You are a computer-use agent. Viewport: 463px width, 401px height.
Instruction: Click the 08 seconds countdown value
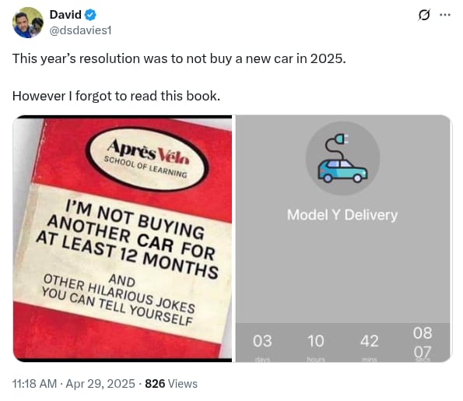click(423, 332)
